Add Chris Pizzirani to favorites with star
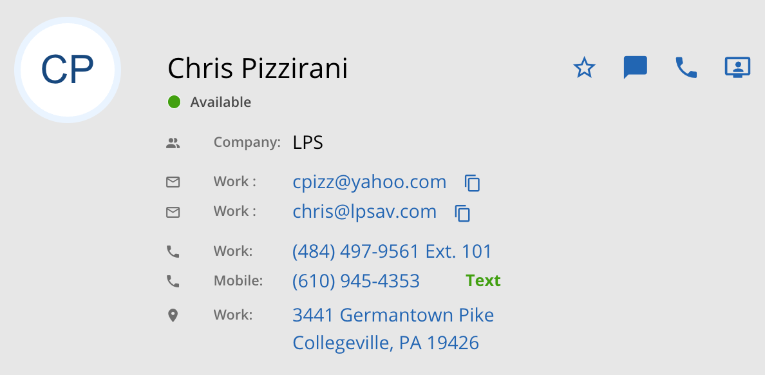This screenshot has width=765, height=375. tap(584, 68)
